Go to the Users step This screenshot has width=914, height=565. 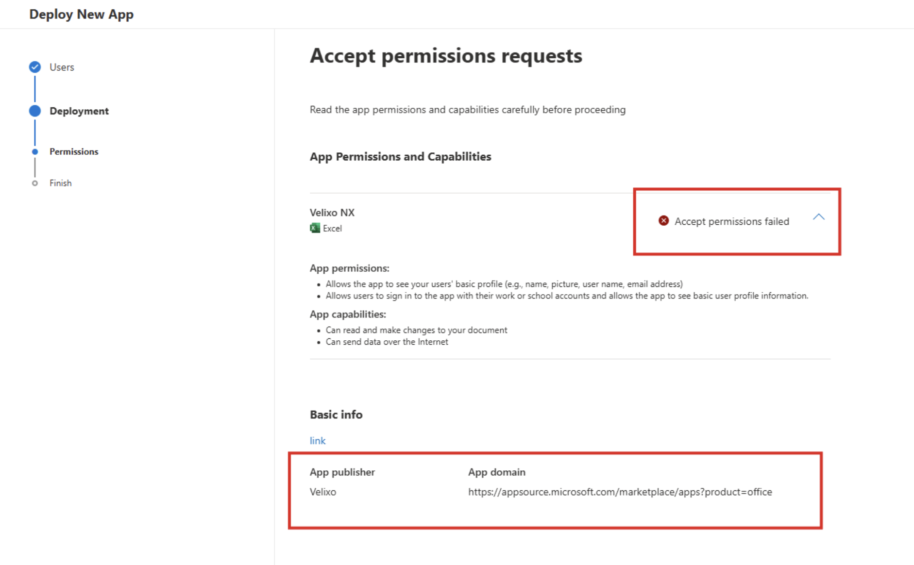click(x=62, y=67)
